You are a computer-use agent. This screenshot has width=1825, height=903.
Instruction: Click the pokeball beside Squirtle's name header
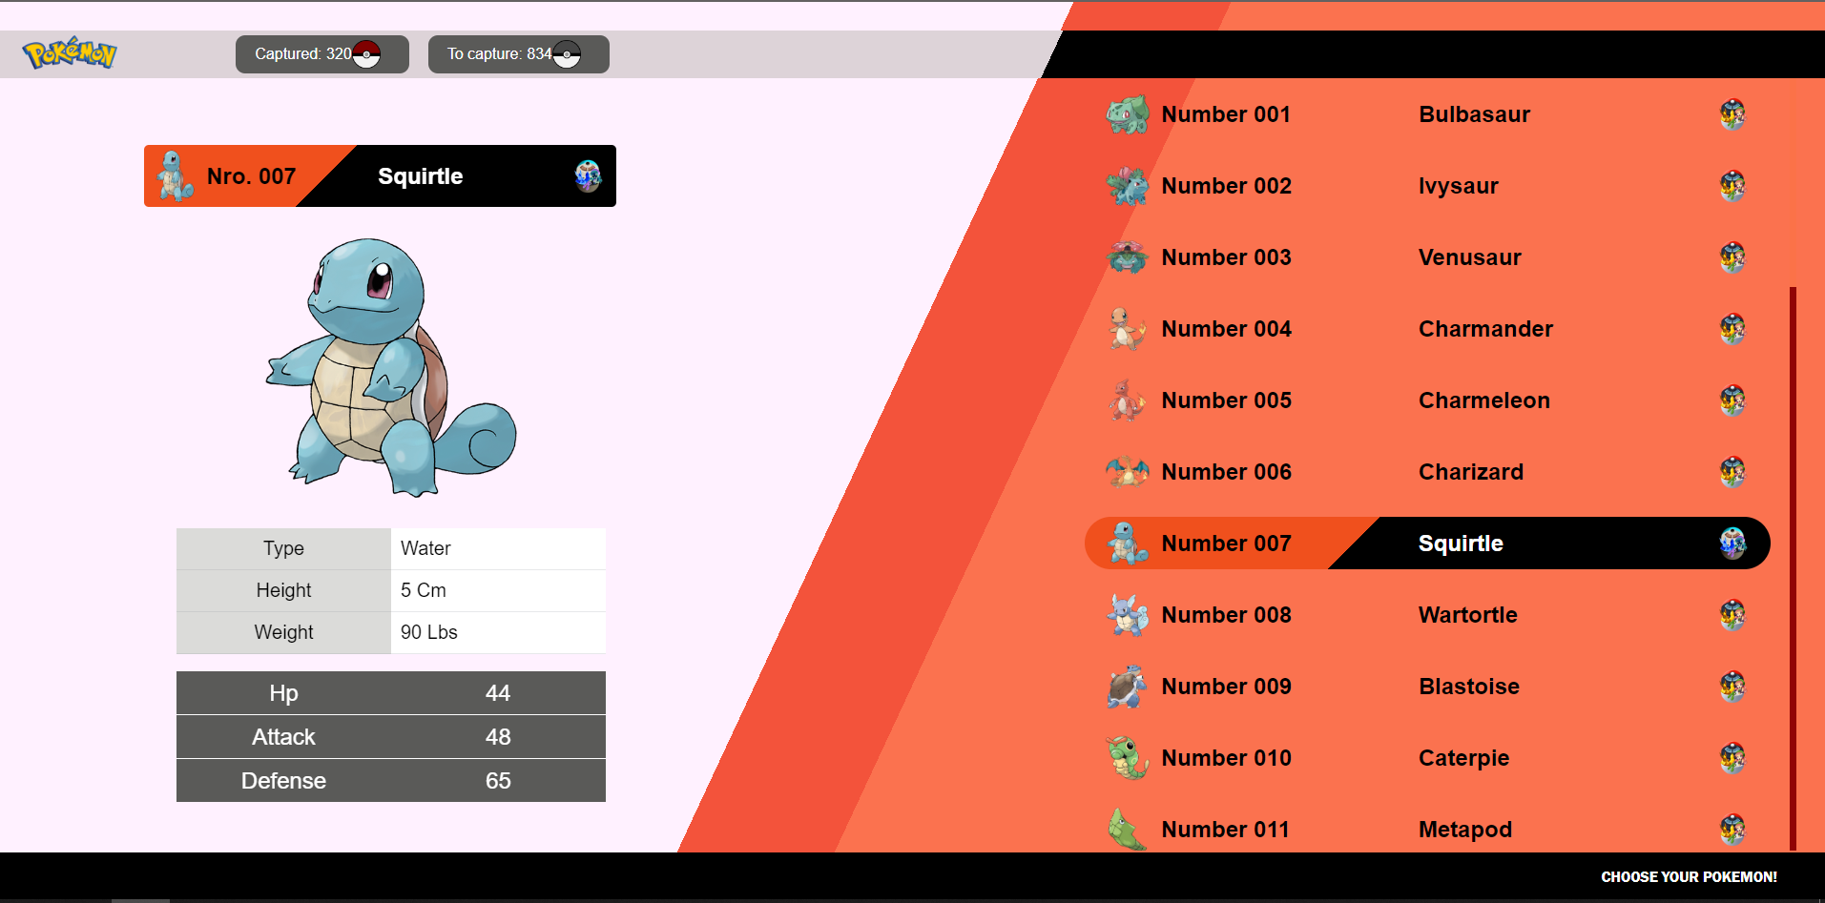pyautogui.click(x=589, y=175)
